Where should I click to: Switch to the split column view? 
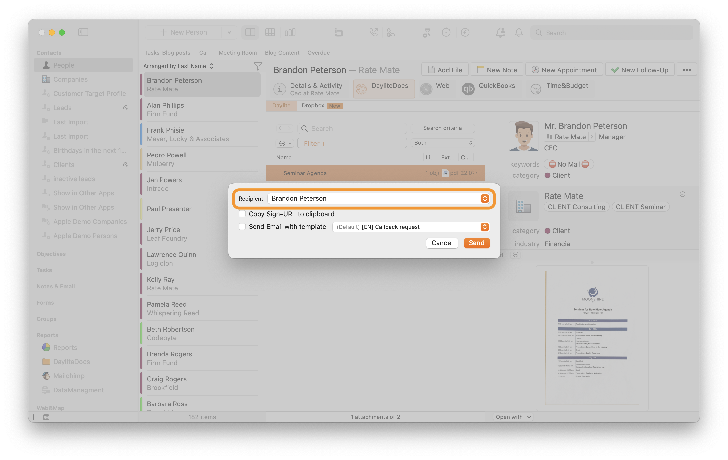[250, 32]
